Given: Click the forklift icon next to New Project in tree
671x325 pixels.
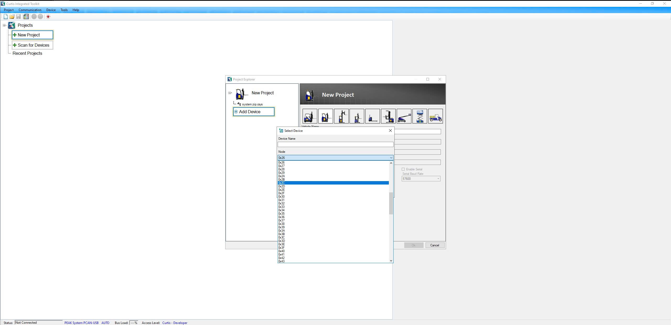Looking at the screenshot, I should pos(241,94).
